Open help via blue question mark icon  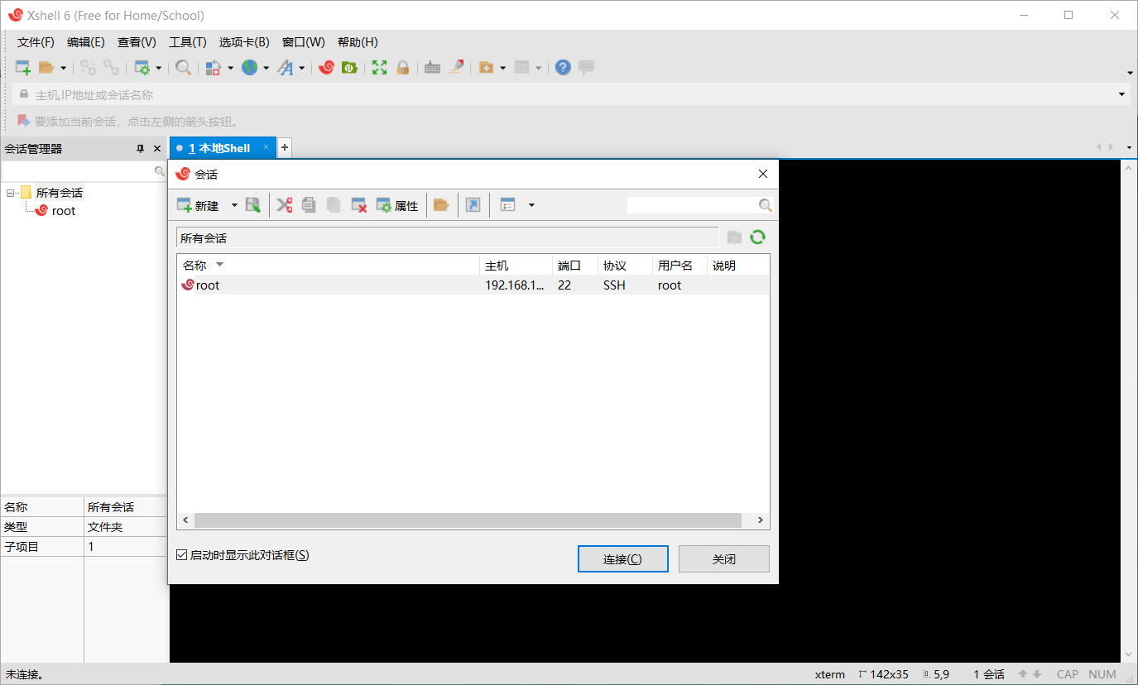[563, 68]
